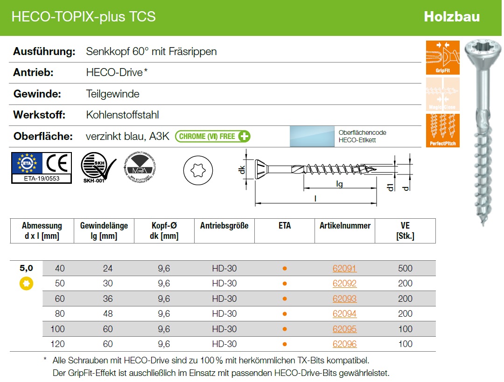Click the orange ETA dot for 62096
Image resolution: width=504 pixels, height=382 pixels.
click(285, 344)
